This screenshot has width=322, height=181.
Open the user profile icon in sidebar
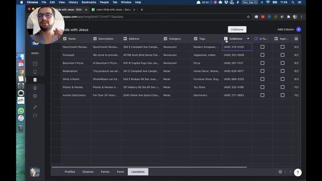(x=35, y=88)
